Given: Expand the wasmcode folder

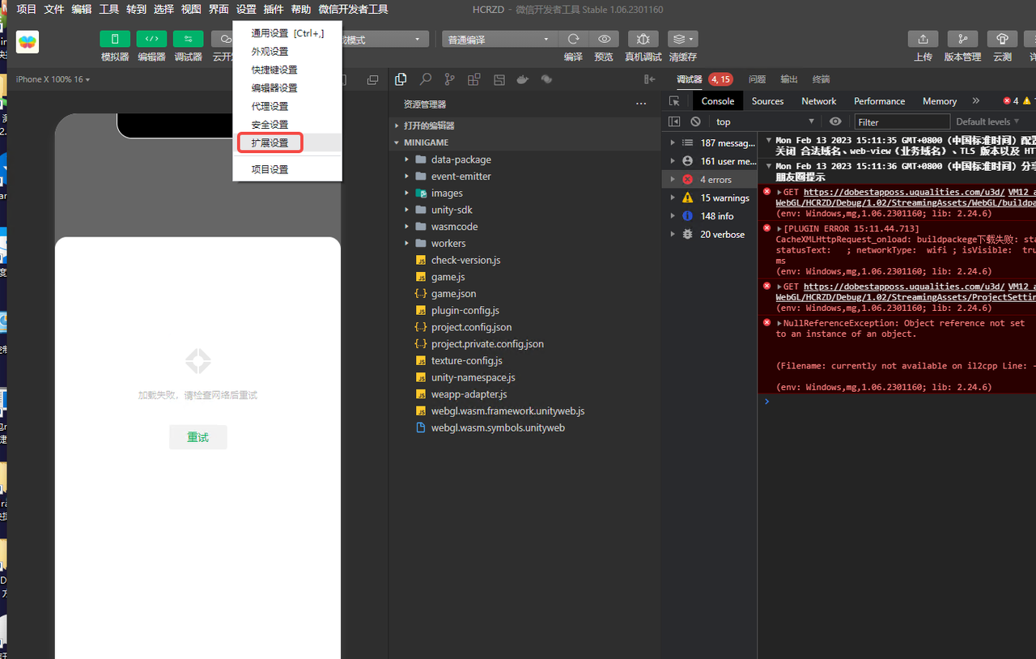Looking at the screenshot, I should (x=524, y=227).
